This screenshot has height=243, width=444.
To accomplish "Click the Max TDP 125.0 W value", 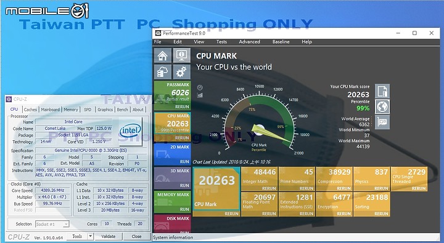I will pos(104,129).
